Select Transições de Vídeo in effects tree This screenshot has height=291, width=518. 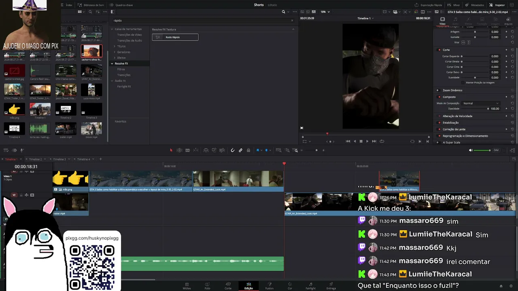pyautogui.click(x=129, y=35)
